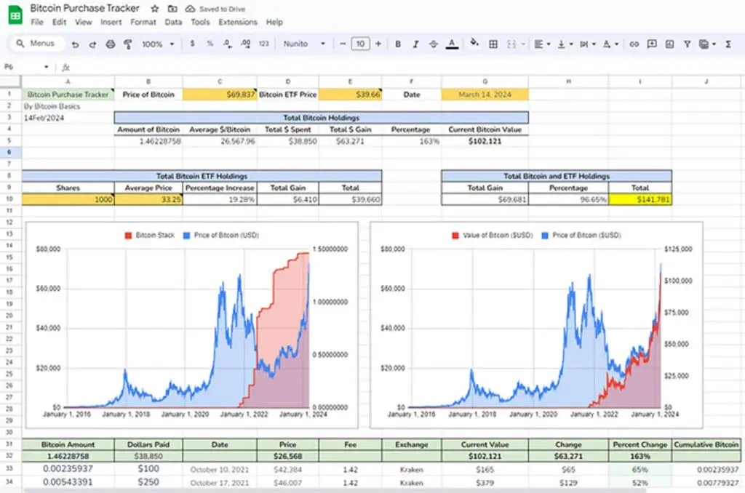Open the text color picker
The height and width of the screenshot is (493, 745).
click(x=452, y=44)
